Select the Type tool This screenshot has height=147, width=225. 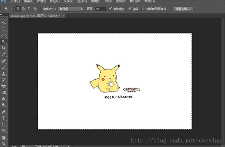(4, 118)
